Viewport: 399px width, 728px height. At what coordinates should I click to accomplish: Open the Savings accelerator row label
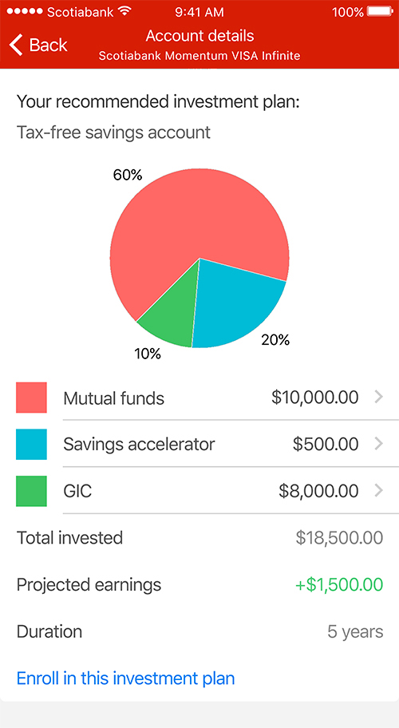coord(139,445)
